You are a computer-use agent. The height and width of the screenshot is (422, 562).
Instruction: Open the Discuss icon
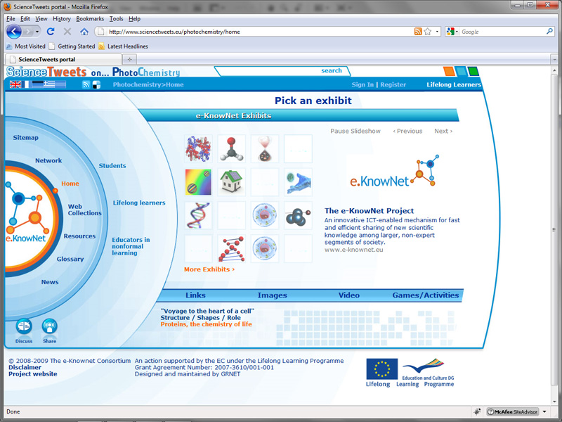(24, 326)
